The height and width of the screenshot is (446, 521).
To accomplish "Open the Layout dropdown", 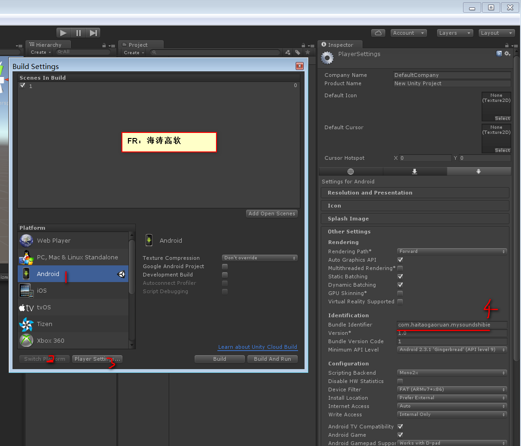I will [x=497, y=33].
